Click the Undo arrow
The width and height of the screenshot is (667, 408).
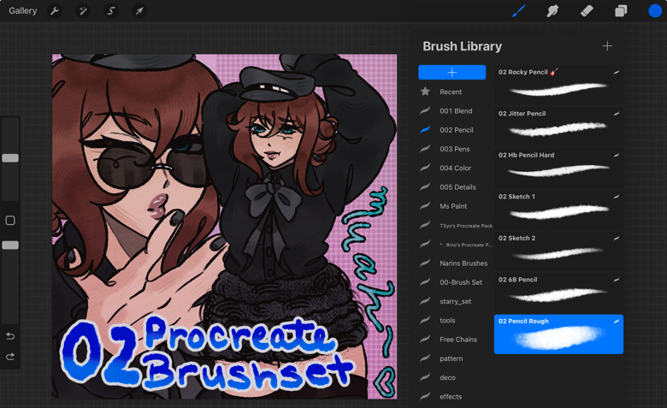coord(10,336)
